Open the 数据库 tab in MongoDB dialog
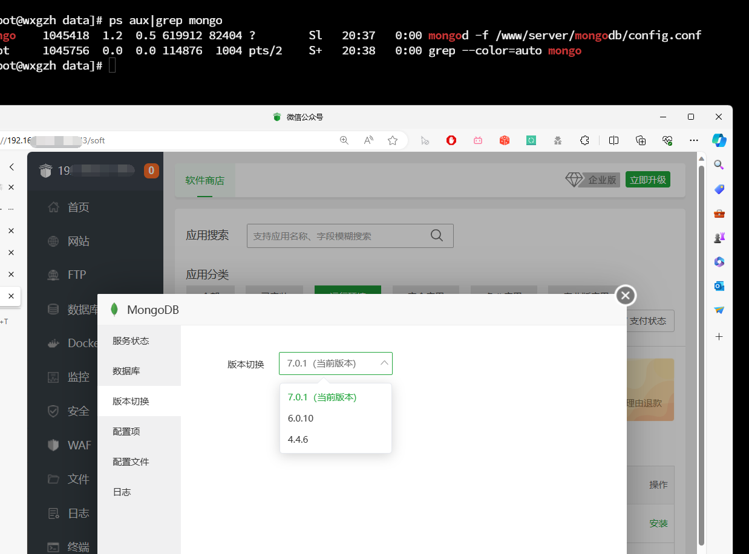Viewport: 749px width, 554px height. click(x=139, y=371)
